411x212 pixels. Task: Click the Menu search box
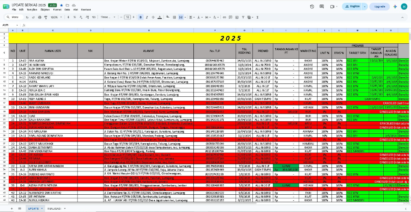(x=14, y=17)
